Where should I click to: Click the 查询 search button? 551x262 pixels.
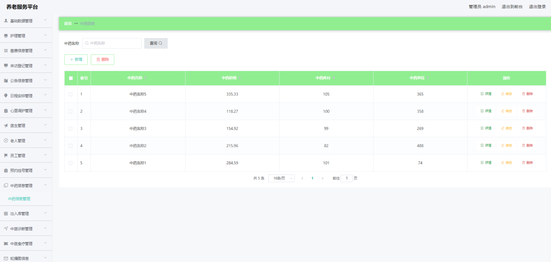click(x=156, y=43)
